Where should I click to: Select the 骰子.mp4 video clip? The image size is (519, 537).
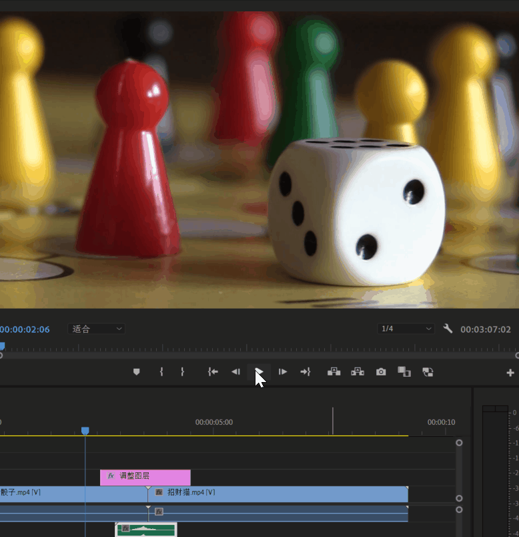tap(74, 494)
